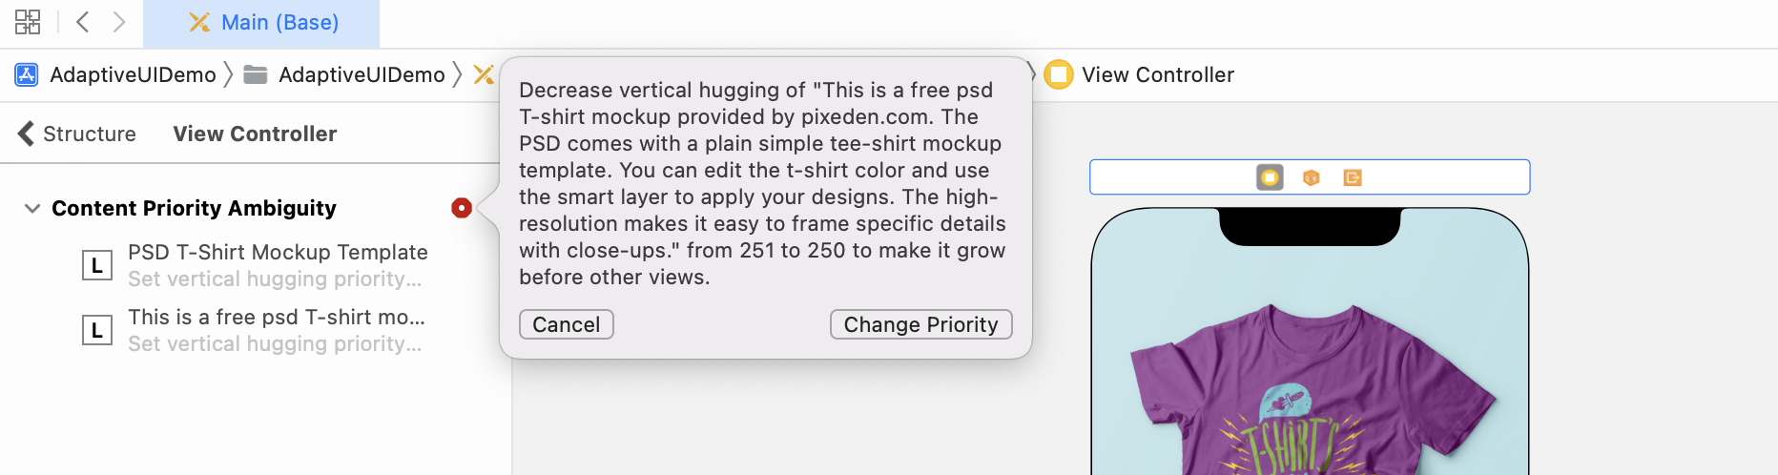Select the Exit icon in scene dock
The image size is (1778, 475).
[x=1353, y=177]
